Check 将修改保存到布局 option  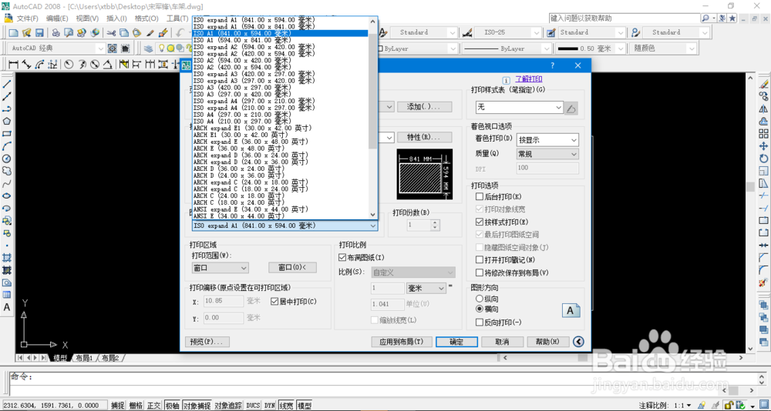coord(480,272)
